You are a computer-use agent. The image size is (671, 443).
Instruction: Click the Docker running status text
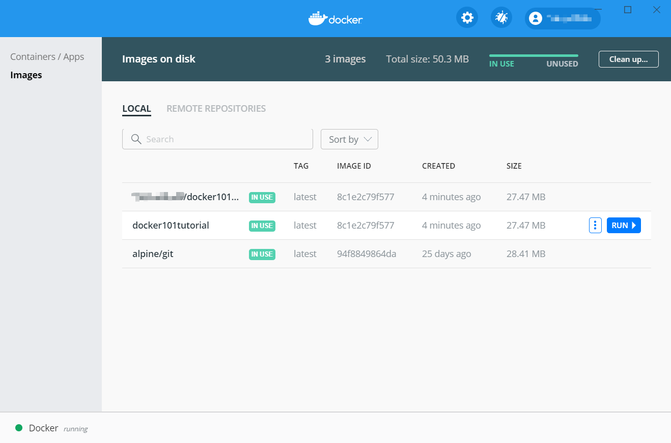point(58,428)
